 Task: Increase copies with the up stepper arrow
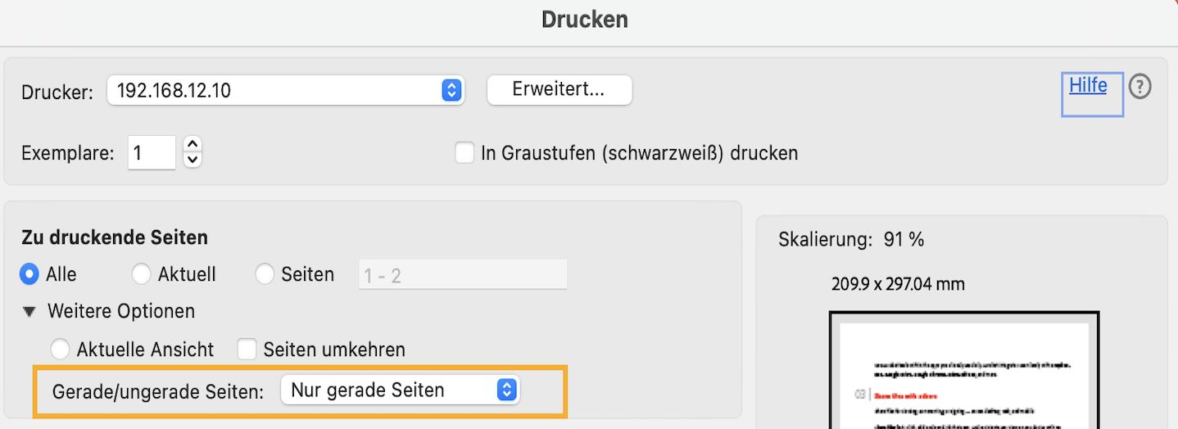click(x=193, y=144)
